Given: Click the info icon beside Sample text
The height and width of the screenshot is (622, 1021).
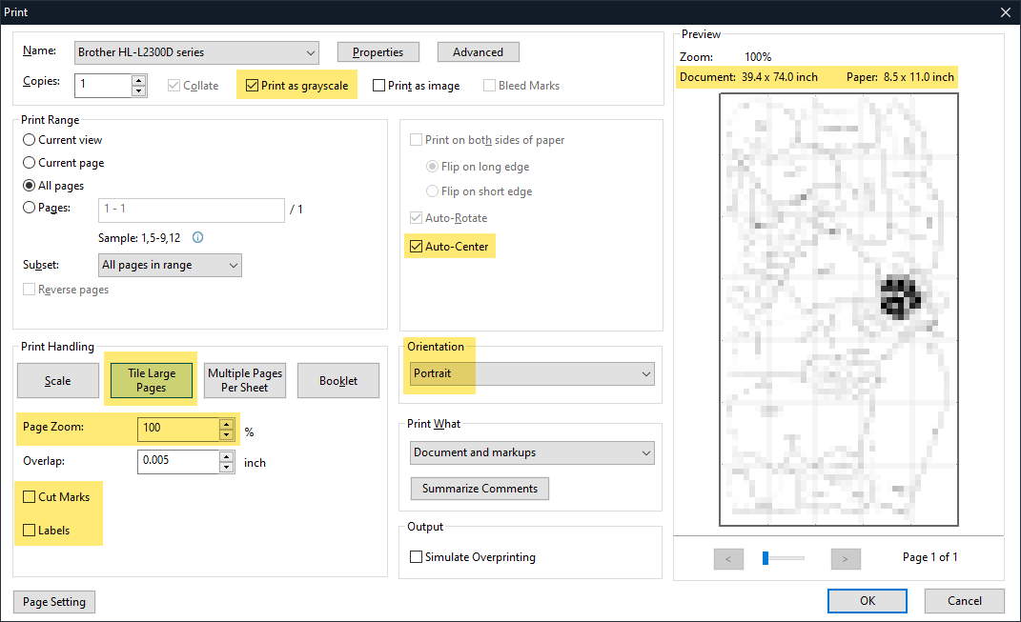Looking at the screenshot, I should (198, 238).
